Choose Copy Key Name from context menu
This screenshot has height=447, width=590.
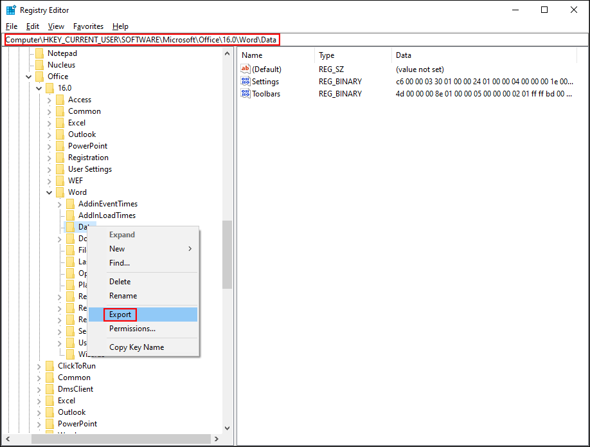pyautogui.click(x=143, y=347)
